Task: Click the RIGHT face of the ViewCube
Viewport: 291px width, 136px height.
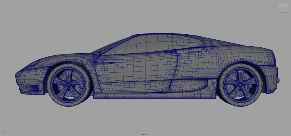Action: click(x=283, y=8)
